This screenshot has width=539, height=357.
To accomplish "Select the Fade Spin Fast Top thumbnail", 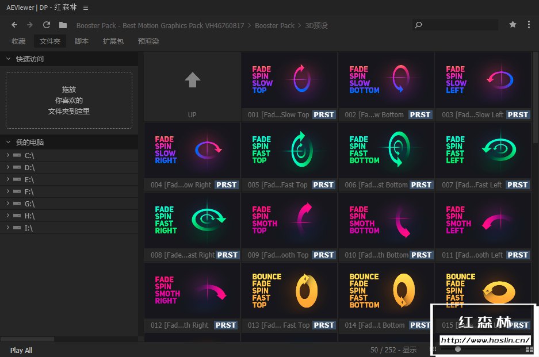I will coord(289,150).
